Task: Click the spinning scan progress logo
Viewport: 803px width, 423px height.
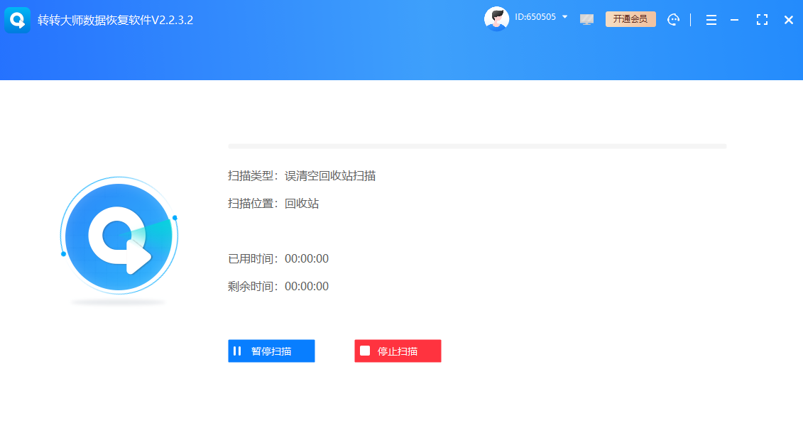Action: [x=119, y=236]
